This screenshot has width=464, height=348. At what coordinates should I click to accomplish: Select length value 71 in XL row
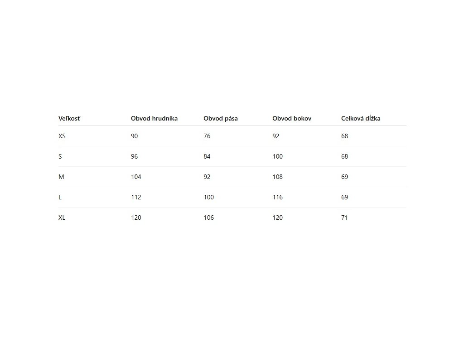coord(344,217)
